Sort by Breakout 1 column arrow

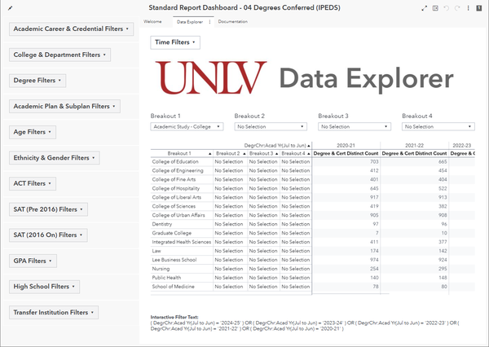(x=210, y=154)
